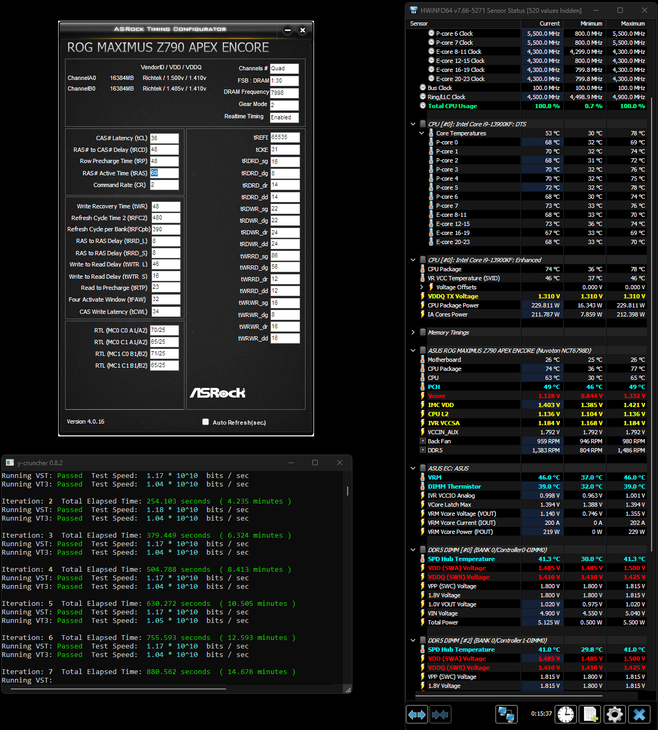The height and width of the screenshot is (730, 658).
Task: Select the E-core 8-11 Clock row
Action: click(x=528, y=52)
